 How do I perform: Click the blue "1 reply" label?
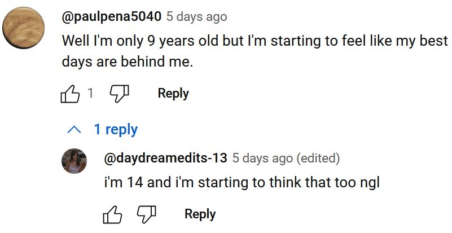[x=116, y=130]
